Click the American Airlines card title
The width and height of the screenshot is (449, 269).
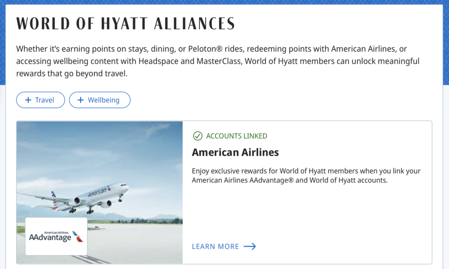[x=235, y=153]
